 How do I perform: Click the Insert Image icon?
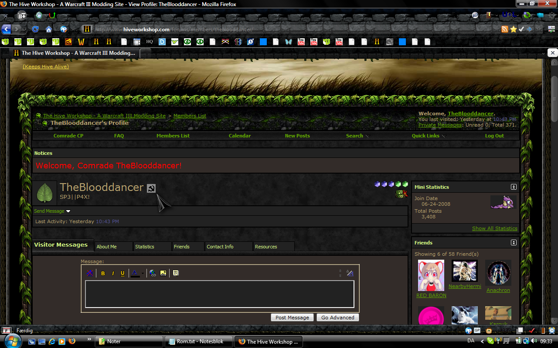point(163,273)
